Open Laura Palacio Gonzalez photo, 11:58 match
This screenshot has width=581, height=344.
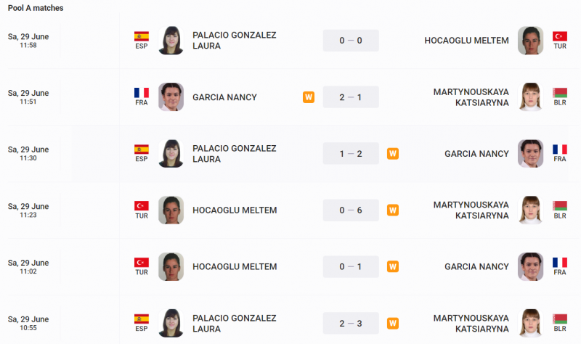[171, 41]
